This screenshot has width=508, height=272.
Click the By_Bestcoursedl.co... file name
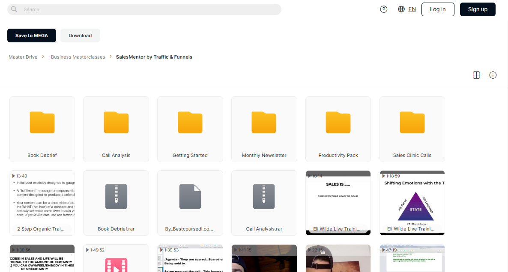189,229
